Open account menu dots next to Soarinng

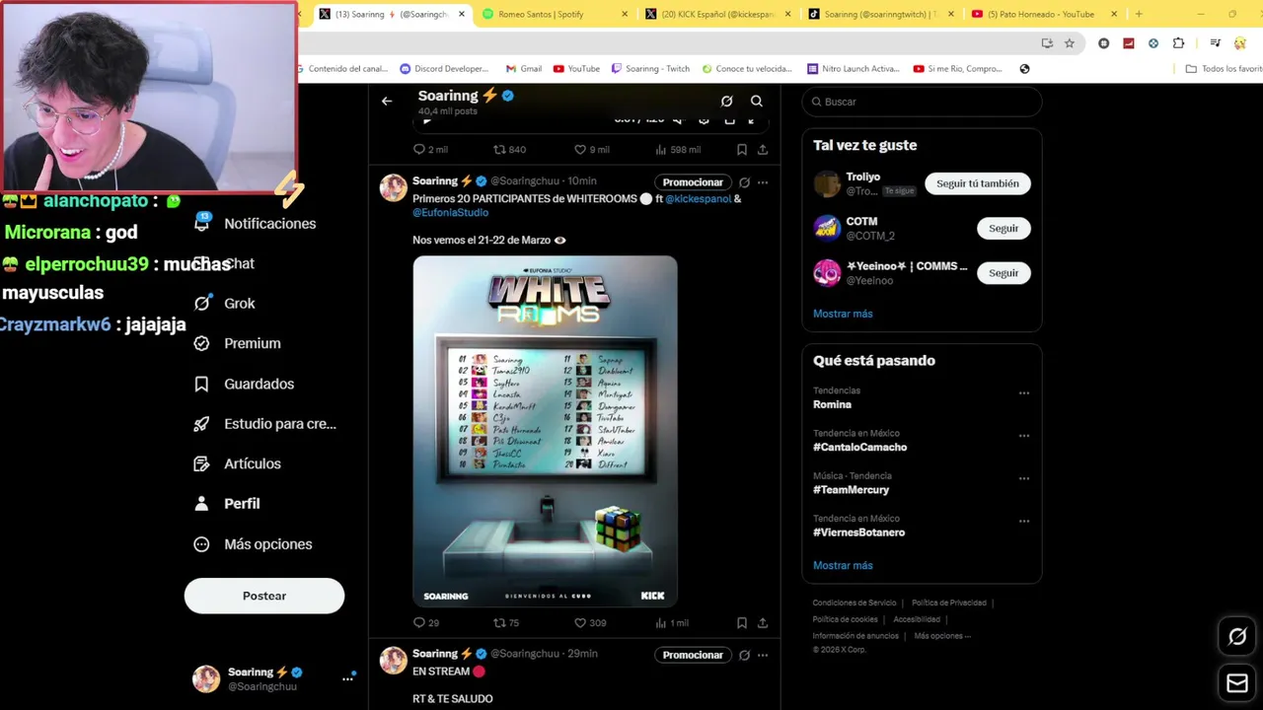pos(347,678)
